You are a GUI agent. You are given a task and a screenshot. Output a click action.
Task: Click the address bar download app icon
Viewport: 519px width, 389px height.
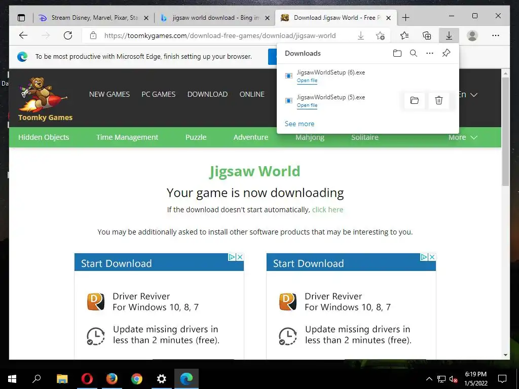point(361,35)
